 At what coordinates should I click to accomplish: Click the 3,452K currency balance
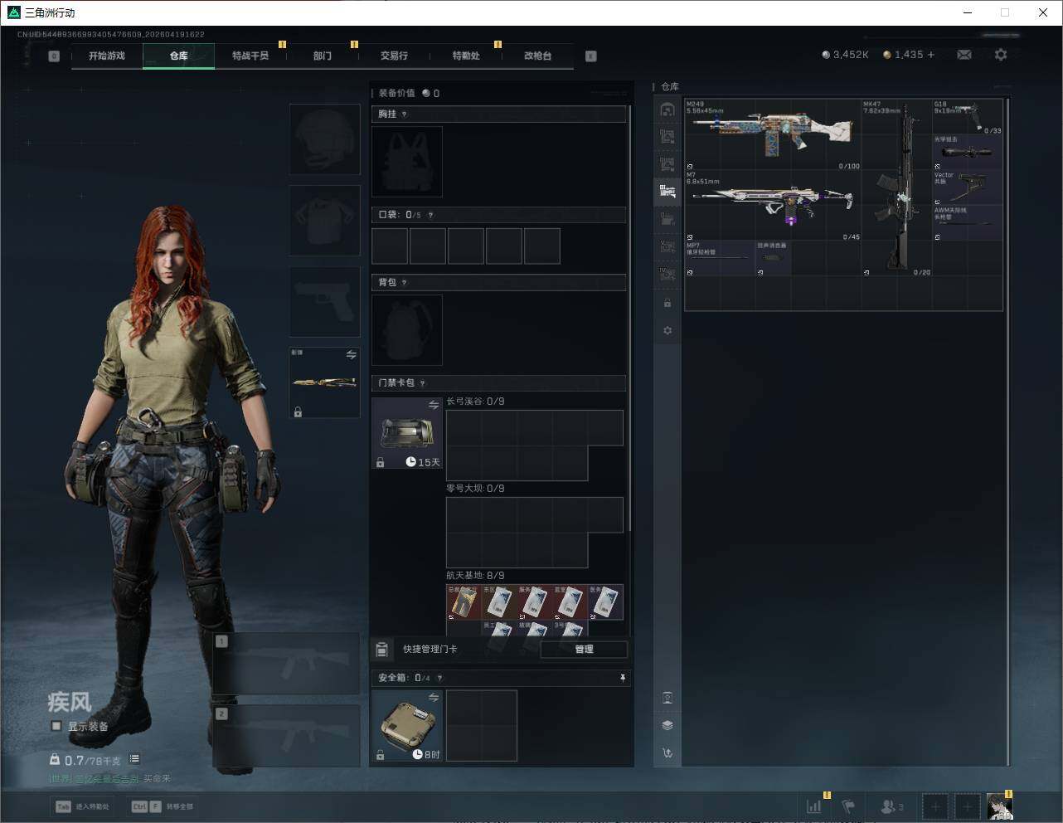[846, 55]
